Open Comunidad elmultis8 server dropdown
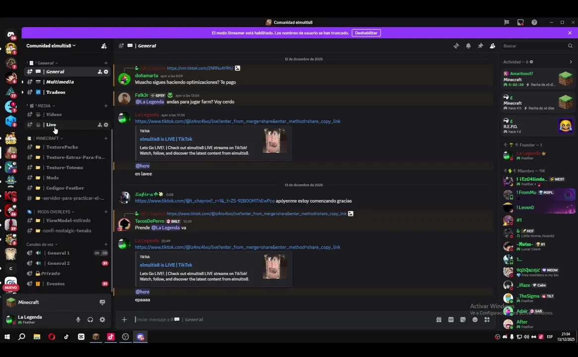Viewport: 578px width, 357px height. (51, 46)
